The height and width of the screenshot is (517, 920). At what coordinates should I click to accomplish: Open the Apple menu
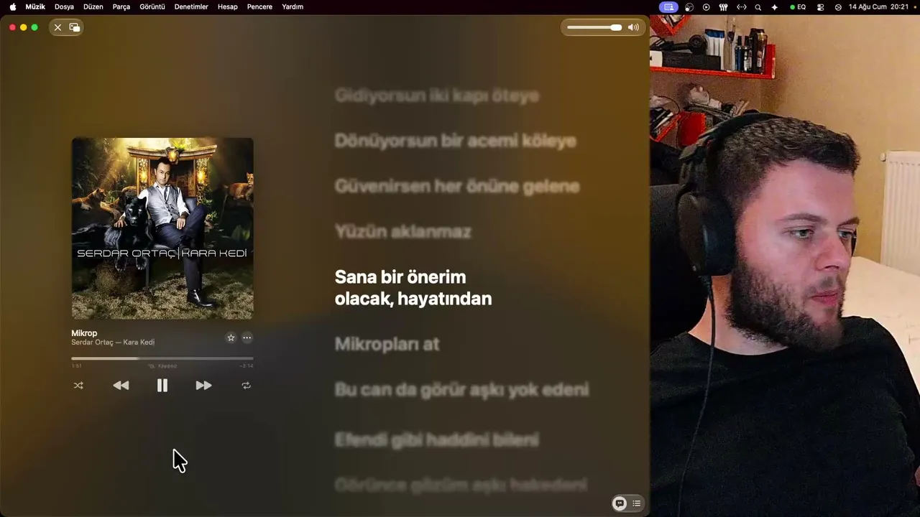pyautogui.click(x=12, y=6)
